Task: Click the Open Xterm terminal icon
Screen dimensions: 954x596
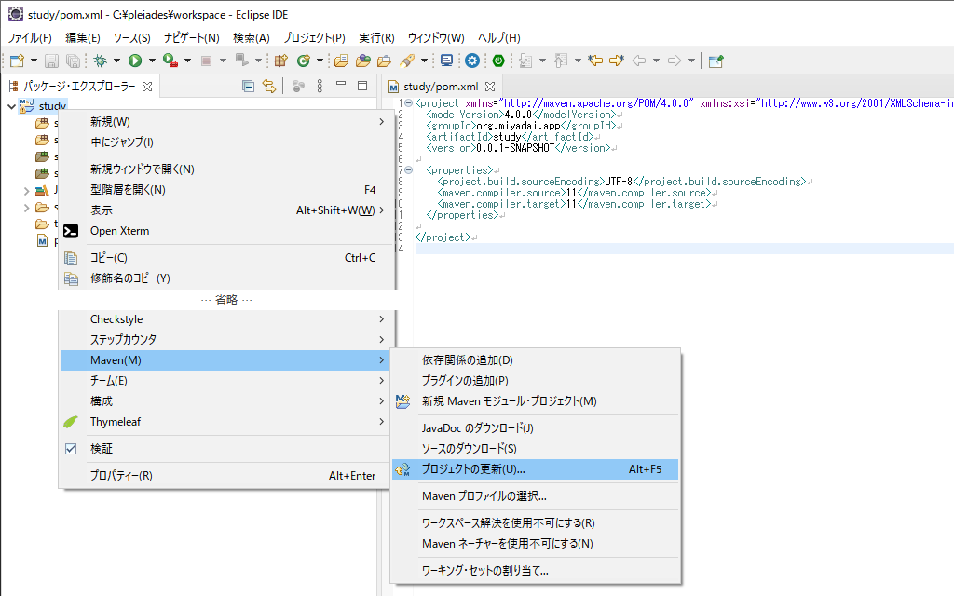Action: pyautogui.click(x=71, y=231)
